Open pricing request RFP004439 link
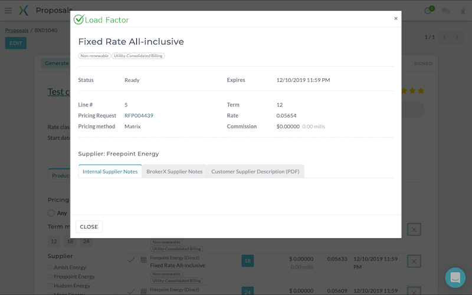The image size is (472, 295). pos(139,115)
